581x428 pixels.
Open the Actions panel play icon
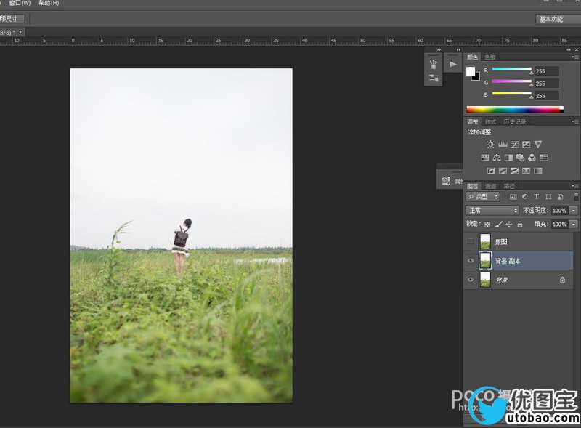[x=453, y=64]
